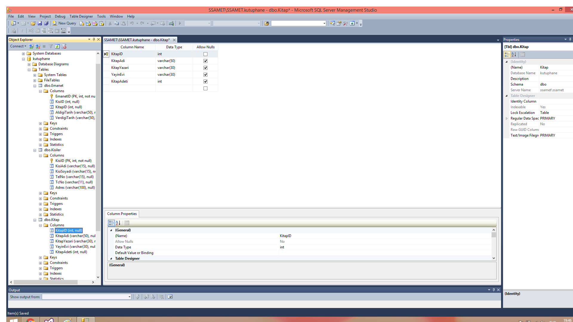Click Disconnect icon in Object Explorer
The width and height of the screenshot is (573, 322).
[x=38, y=46]
